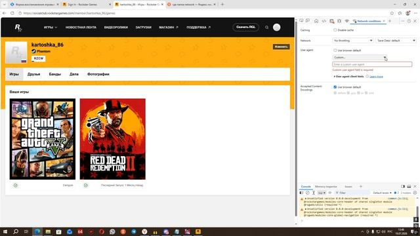Switch to the Фотографии tab
420x236 pixels.
[98, 74]
